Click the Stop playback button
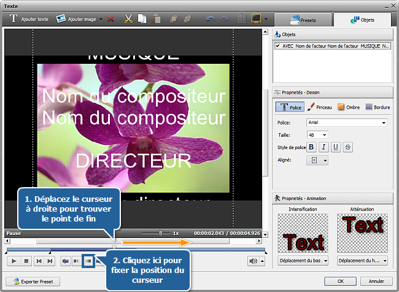This screenshot has width=399, height=292. click(x=26, y=261)
